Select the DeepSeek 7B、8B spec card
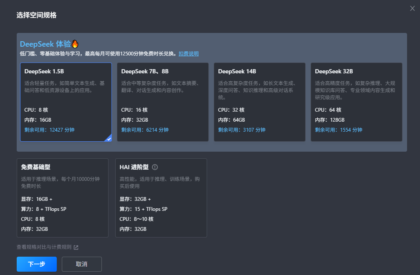Image resolution: width=420 pixels, height=275 pixels. tap(162, 102)
